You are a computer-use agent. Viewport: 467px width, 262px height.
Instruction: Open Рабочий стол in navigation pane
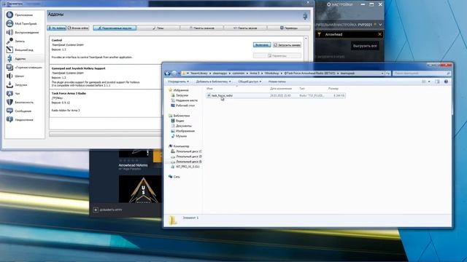coord(182,106)
